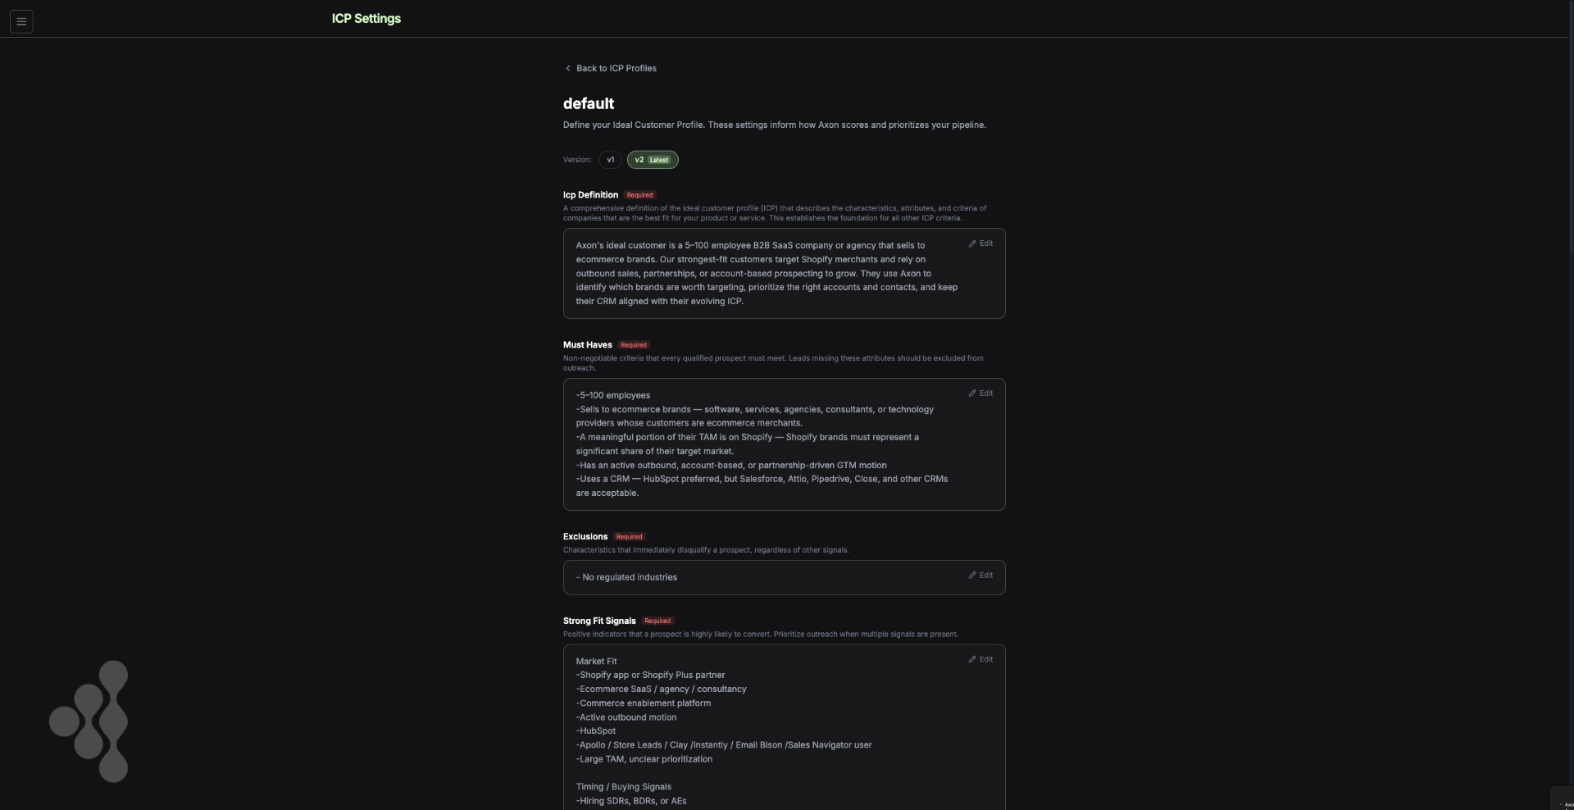The image size is (1574, 810).
Task: Click the Required badge beside Exclusions
Action: [630, 537]
